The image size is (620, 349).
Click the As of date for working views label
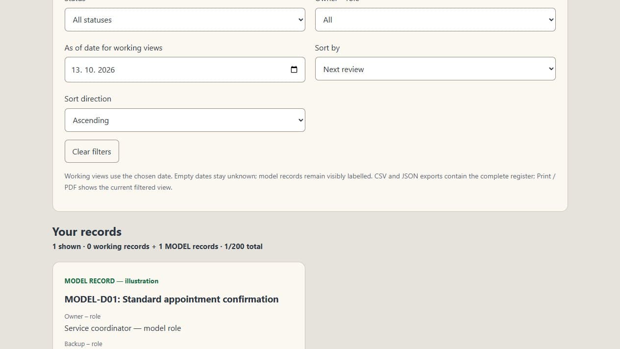[113, 48]
